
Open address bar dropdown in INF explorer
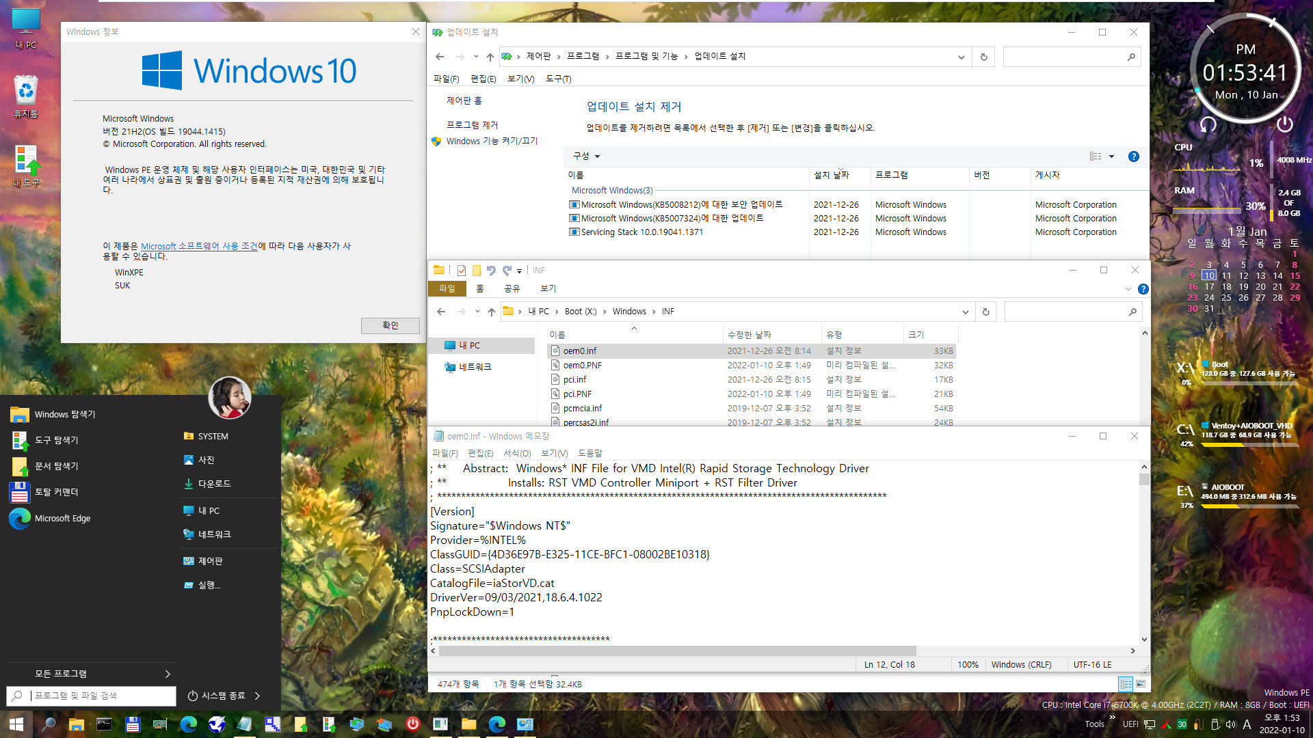point(965,312)
